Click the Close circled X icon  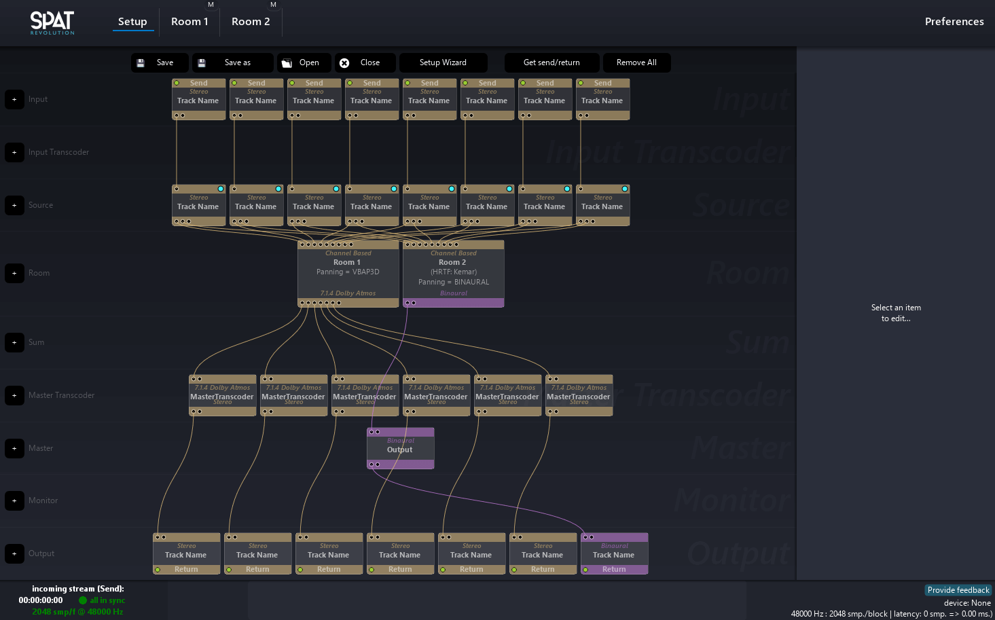tap(344, 63)
